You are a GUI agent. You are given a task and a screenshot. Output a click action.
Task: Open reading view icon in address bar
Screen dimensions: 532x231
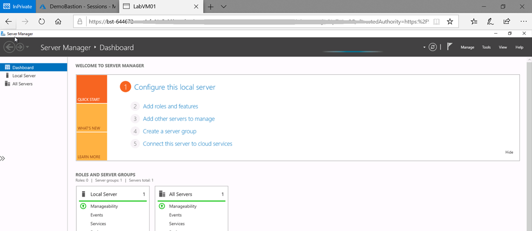point(436,21)
